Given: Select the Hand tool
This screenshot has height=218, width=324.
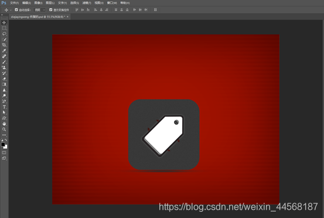Looking at the screenshot, I should tap(4, 124).
